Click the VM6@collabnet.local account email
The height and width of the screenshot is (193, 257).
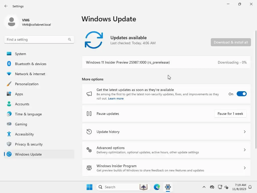(x=36, y=25)
